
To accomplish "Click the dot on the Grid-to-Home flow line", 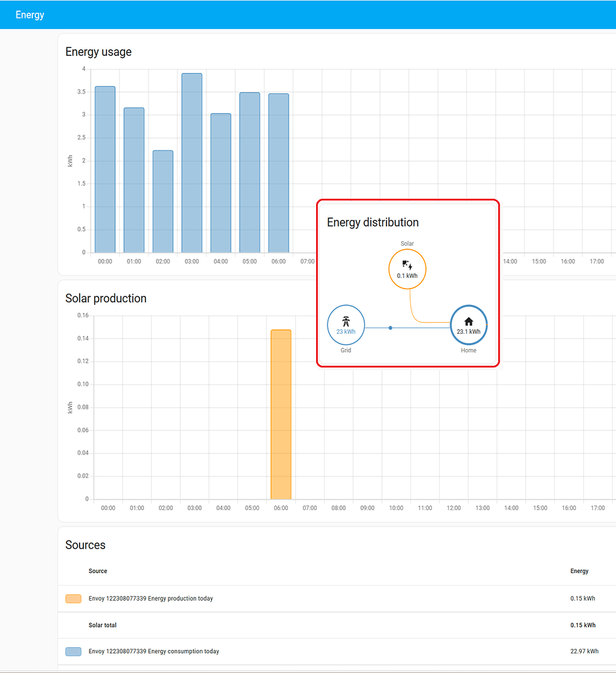I will (x=391, y=327).
